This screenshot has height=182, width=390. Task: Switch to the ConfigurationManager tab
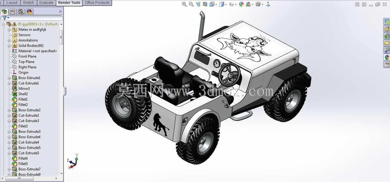tap(21, 12)
